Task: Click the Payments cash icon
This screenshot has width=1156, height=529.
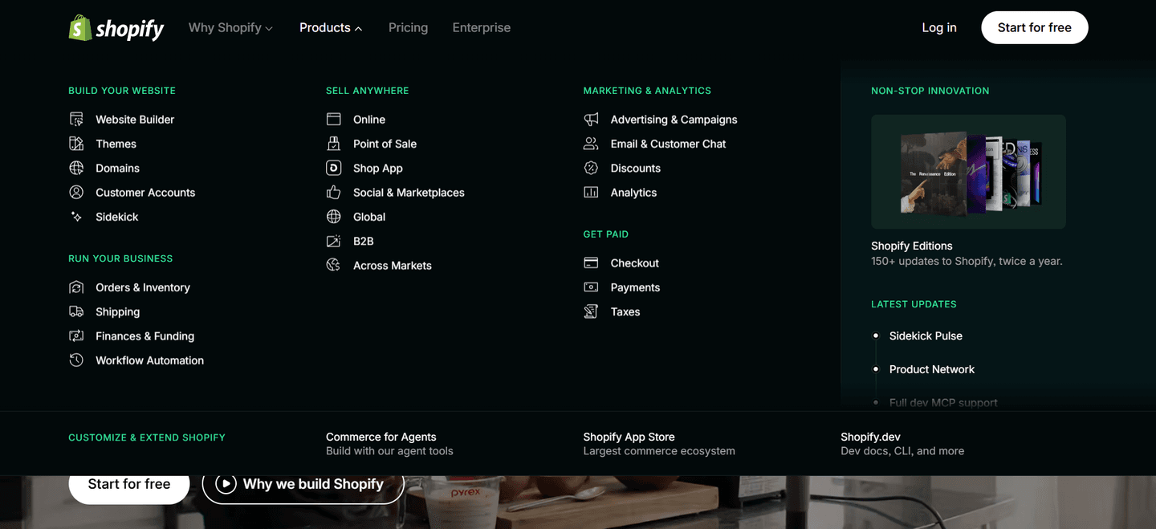Action: click(591, 287)
